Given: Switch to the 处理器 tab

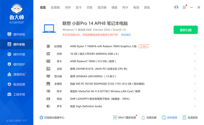Looking at the screenshot, I should point(55,7).
